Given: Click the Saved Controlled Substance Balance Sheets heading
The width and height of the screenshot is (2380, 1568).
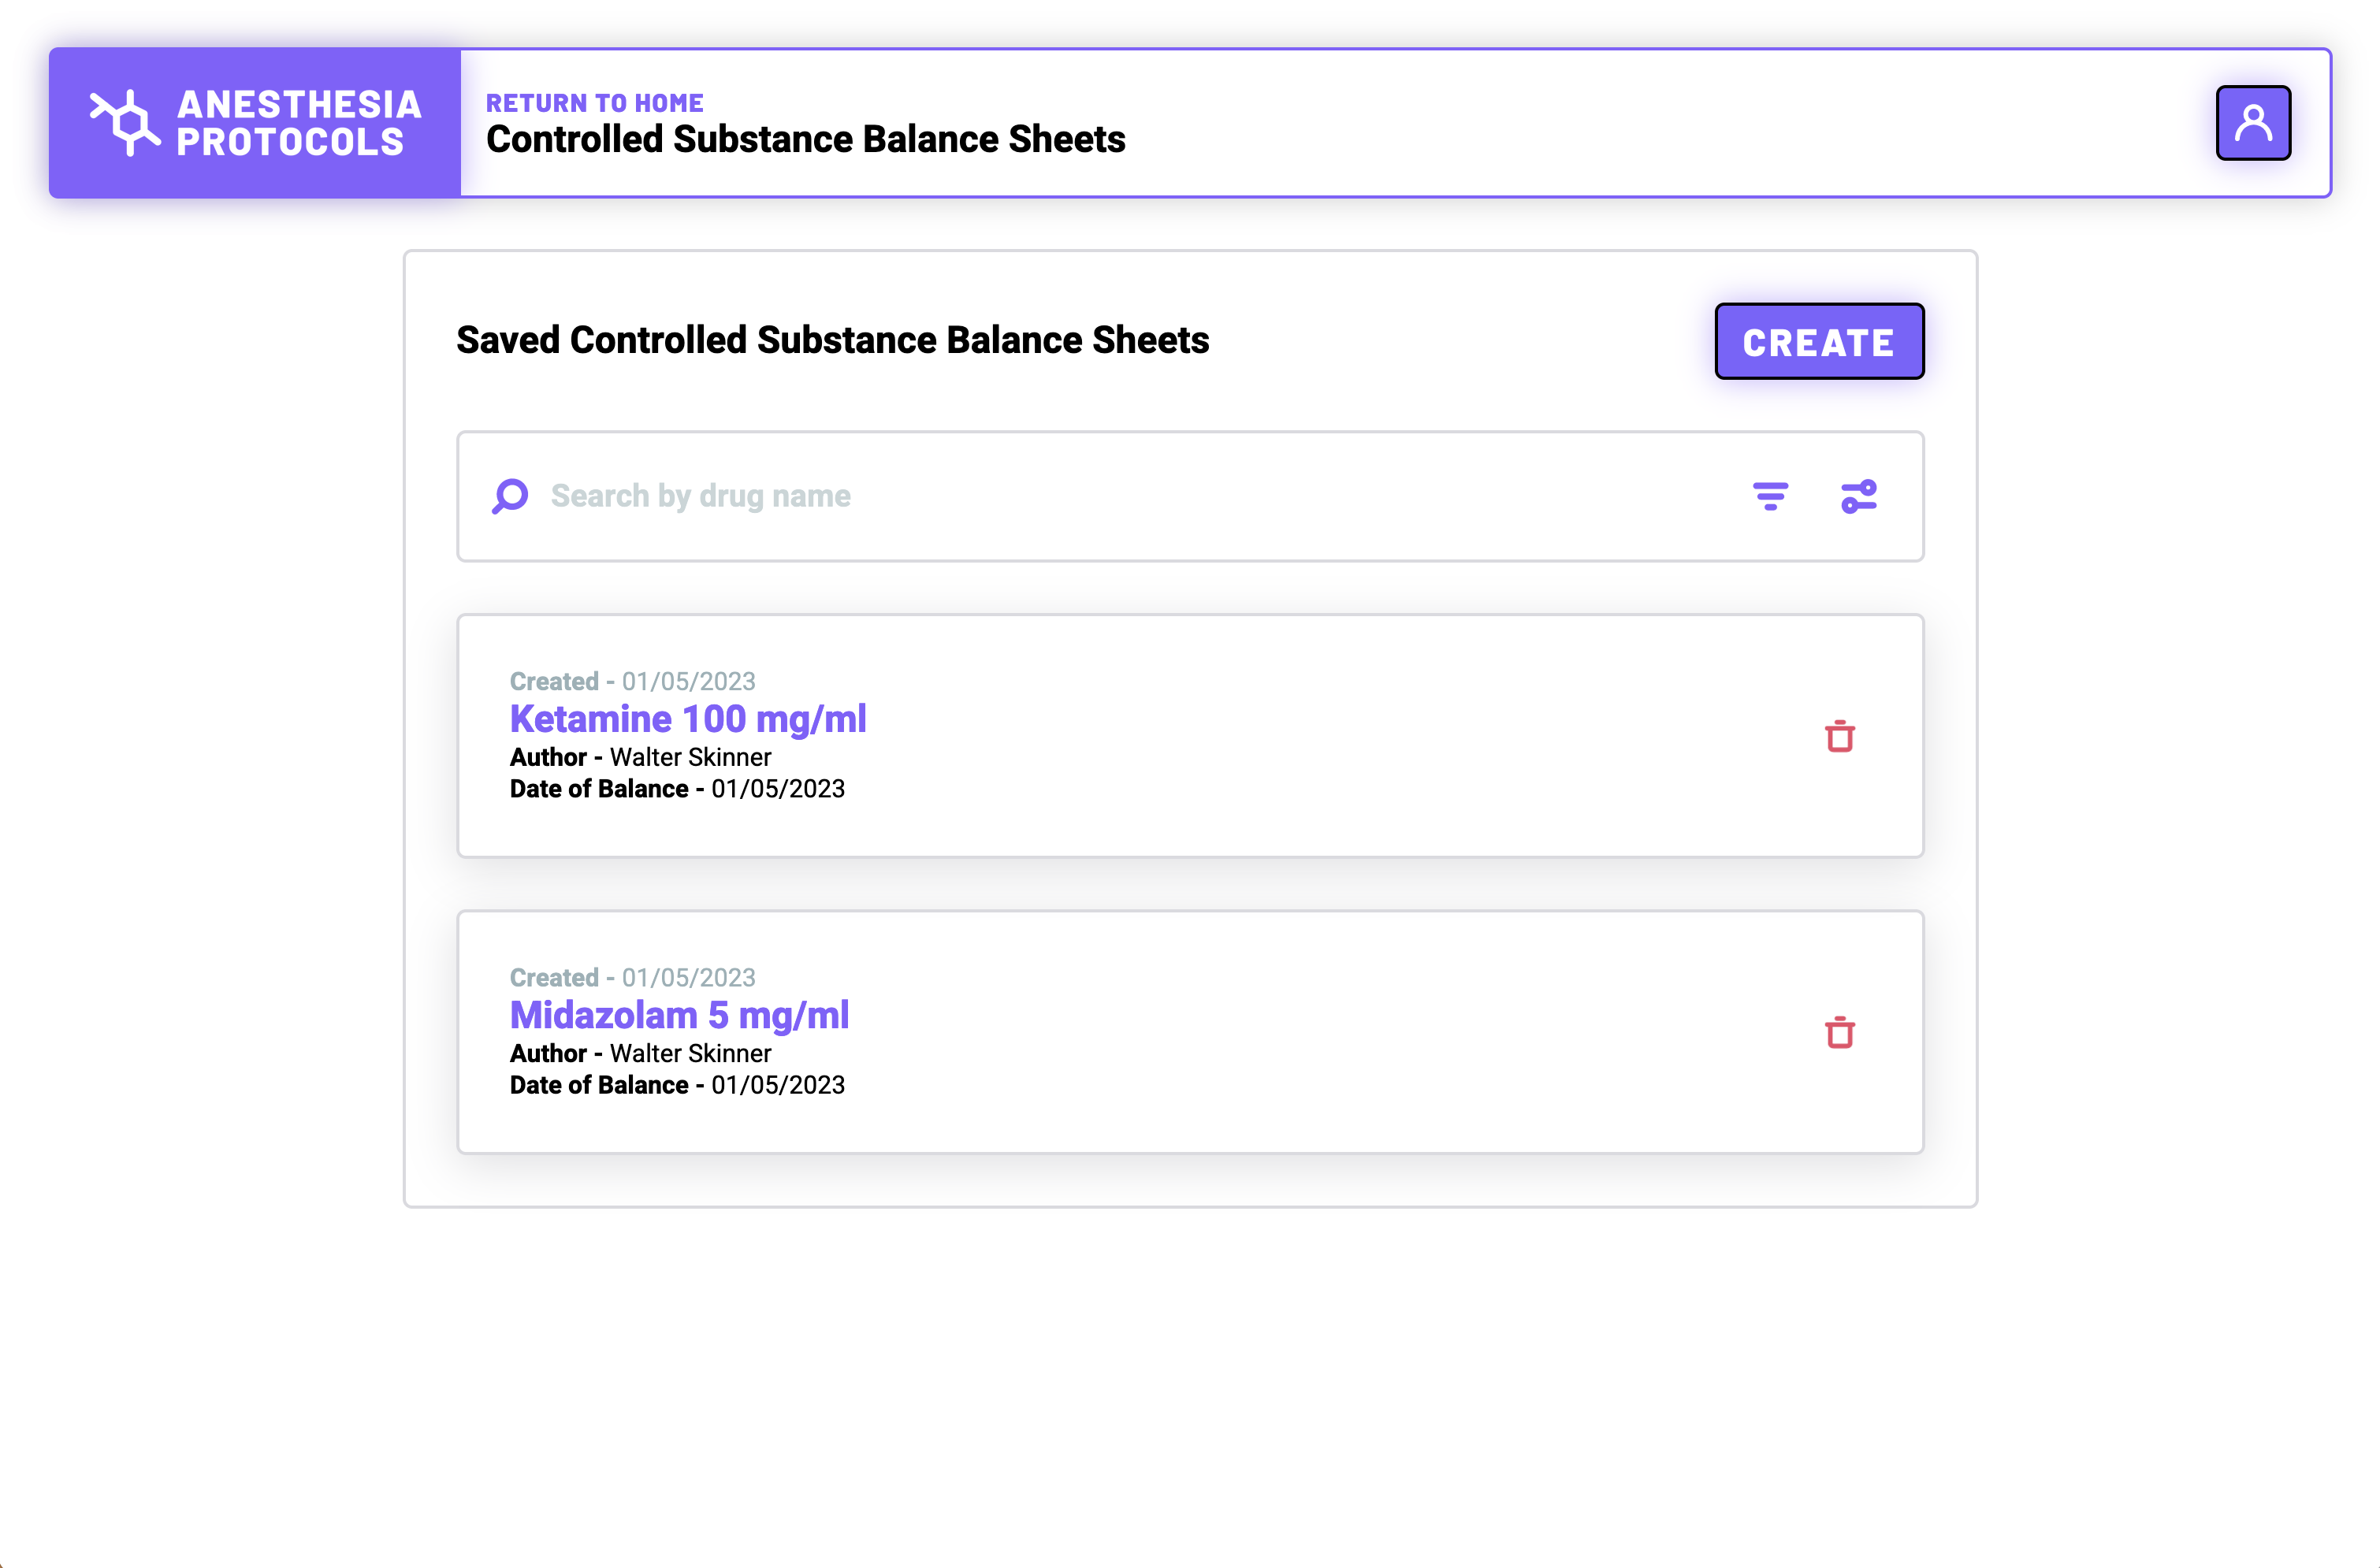Looking at the screenshot, I should [833, 340].
